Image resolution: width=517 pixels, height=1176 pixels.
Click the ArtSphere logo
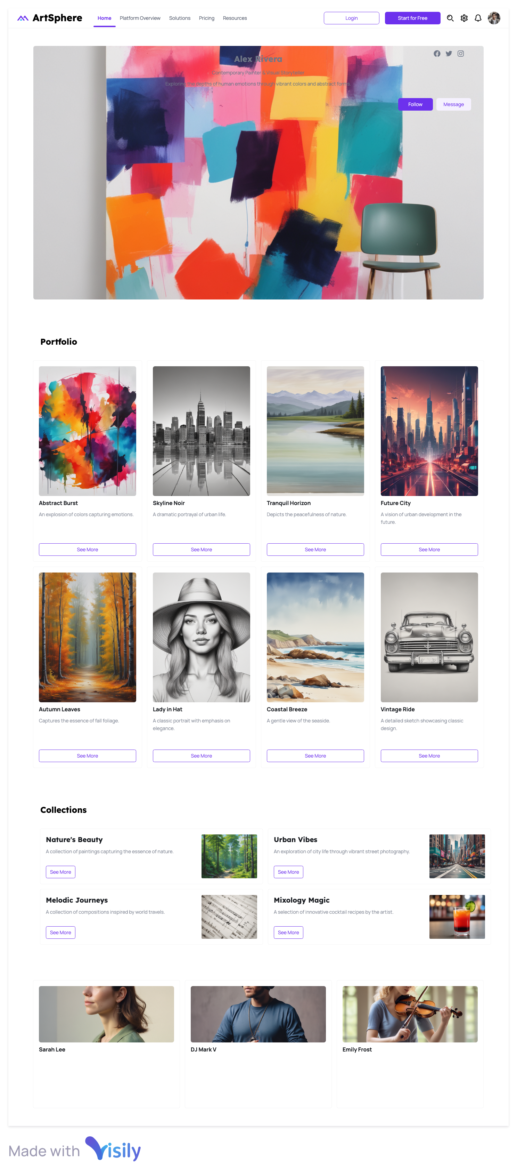pyautogui.click(x=50, y=18)
